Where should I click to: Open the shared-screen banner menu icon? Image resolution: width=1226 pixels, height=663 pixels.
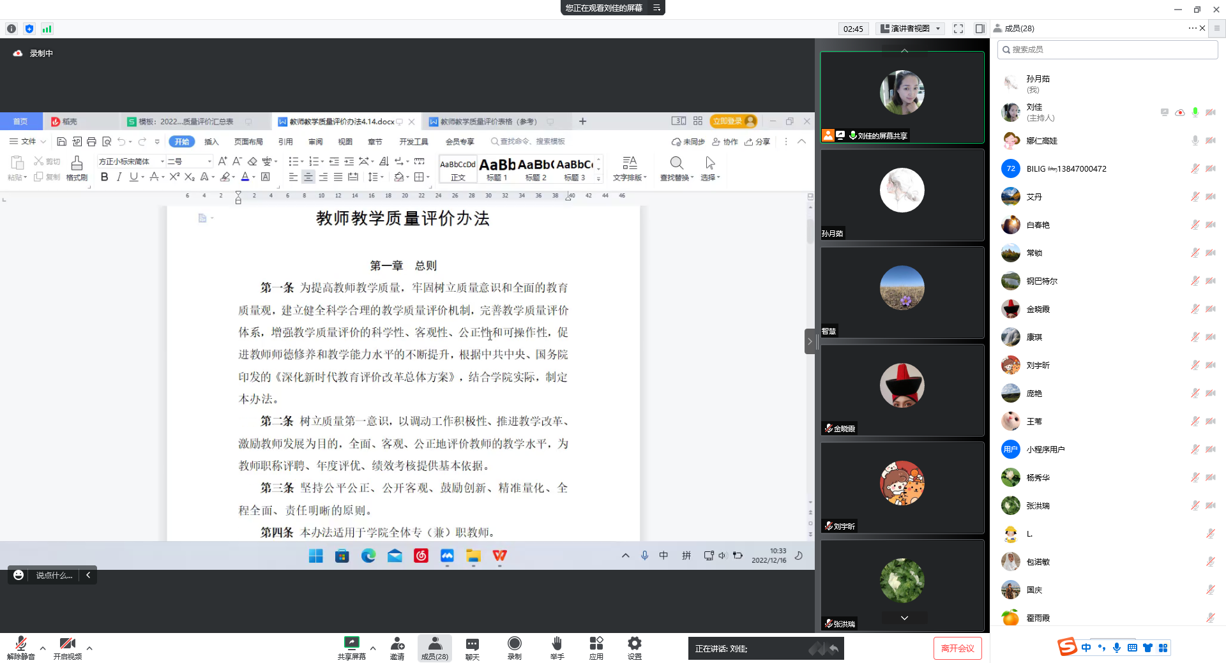tap(656, 8)
